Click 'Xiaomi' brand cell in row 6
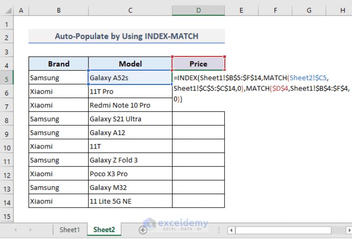Viewport: 352px width, 239px height. coord(59,91)
